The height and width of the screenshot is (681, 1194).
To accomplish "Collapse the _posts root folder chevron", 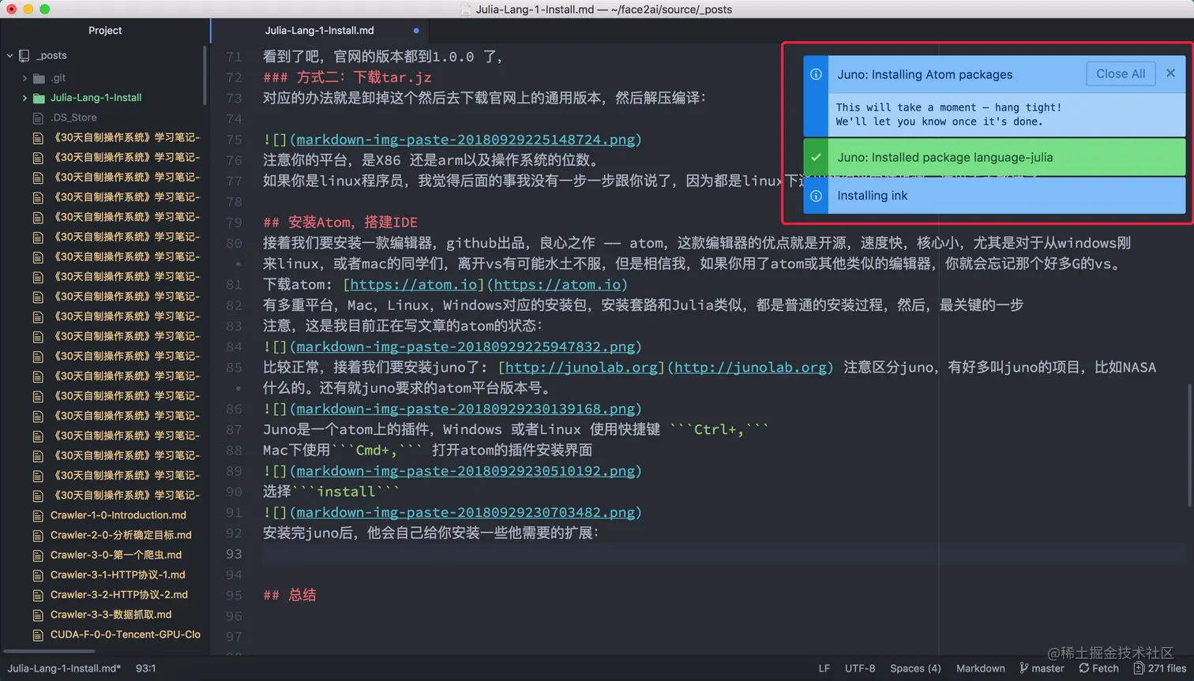I will point(9,55).
